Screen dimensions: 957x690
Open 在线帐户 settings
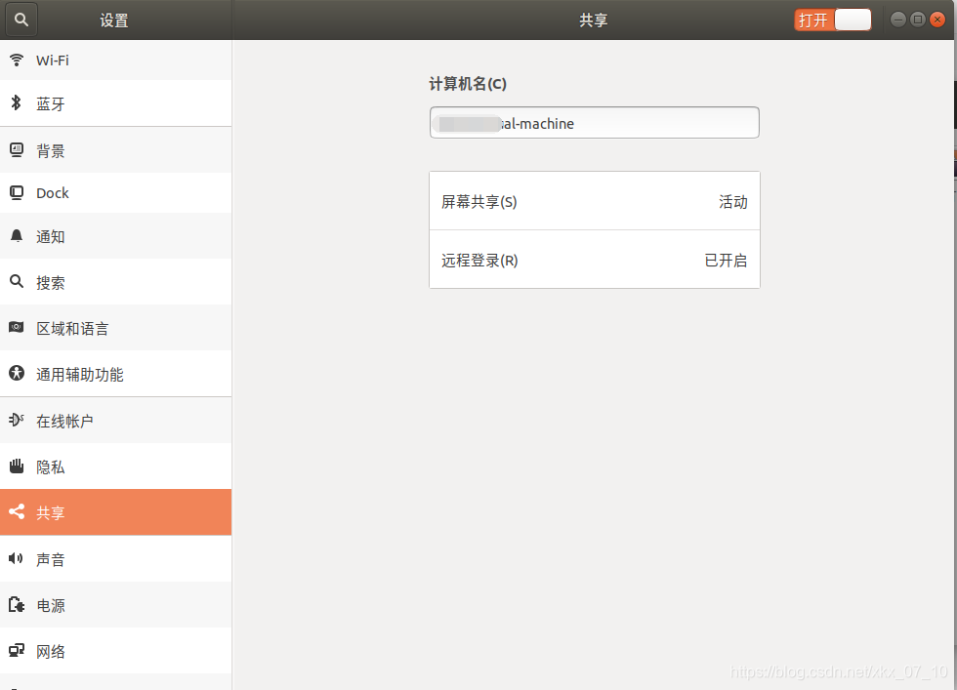pyautogui.click(x=116, y=421)
